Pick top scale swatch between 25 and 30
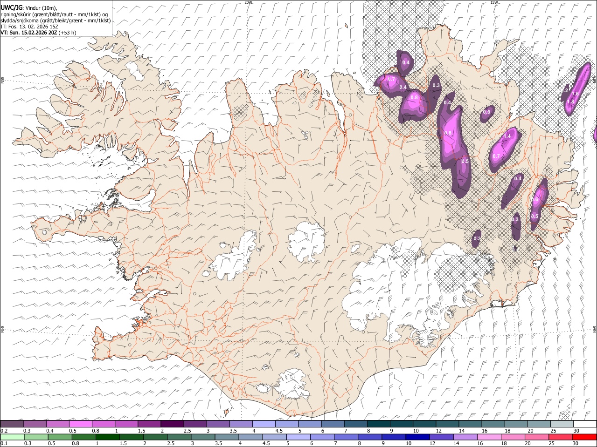Viewport: 597px width, 447px height. coord(562,424)
